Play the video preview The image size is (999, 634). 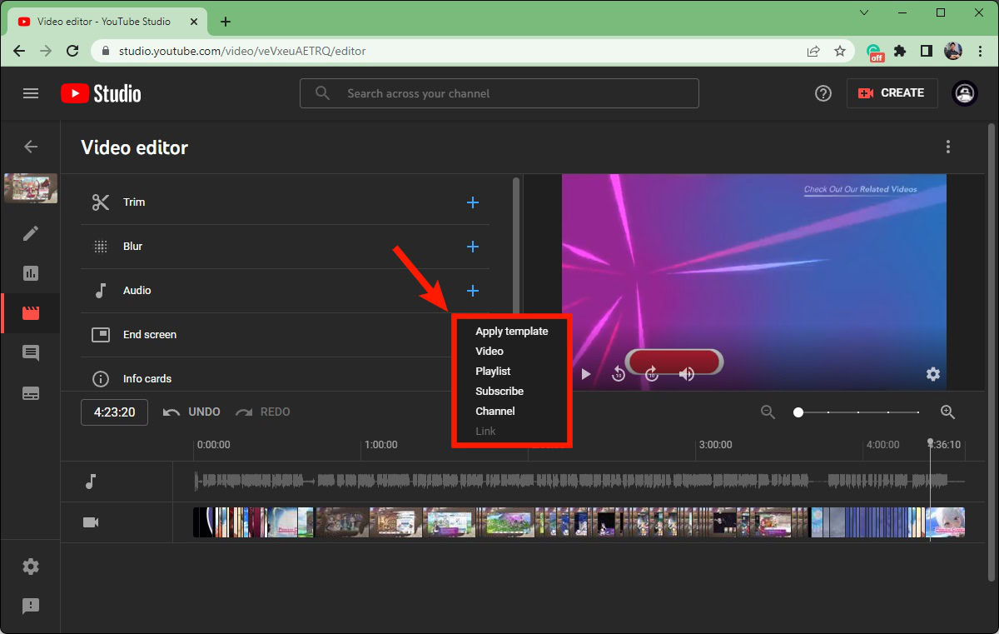tap(585, 375)
